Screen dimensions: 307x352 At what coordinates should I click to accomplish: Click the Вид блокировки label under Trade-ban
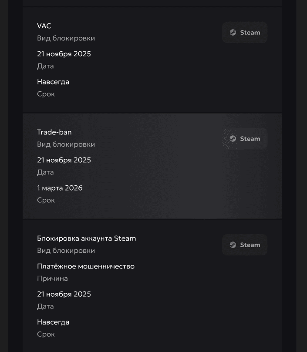point(66,144)
